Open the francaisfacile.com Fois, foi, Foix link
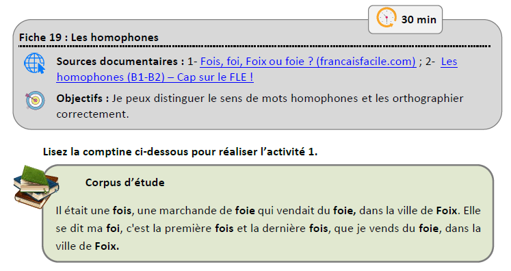This screenshot has height=271, width=511. click(x=308, y=62)
